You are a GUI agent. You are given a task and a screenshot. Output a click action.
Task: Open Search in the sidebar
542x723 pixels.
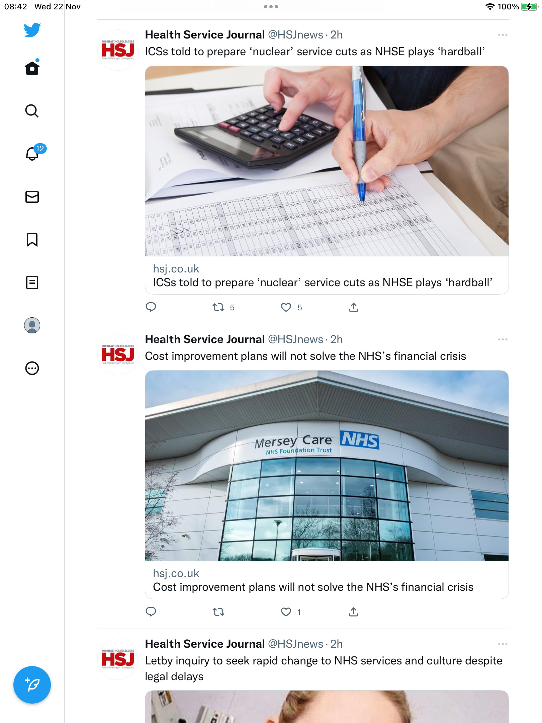[x=32, y=111]
